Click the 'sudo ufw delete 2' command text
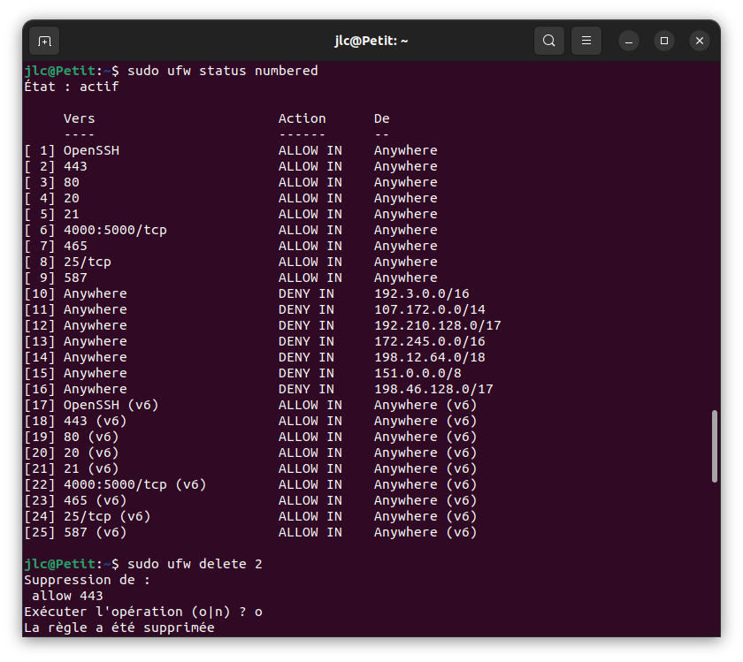The height and width of the screenshot is (662, 743). click(195, 564)
